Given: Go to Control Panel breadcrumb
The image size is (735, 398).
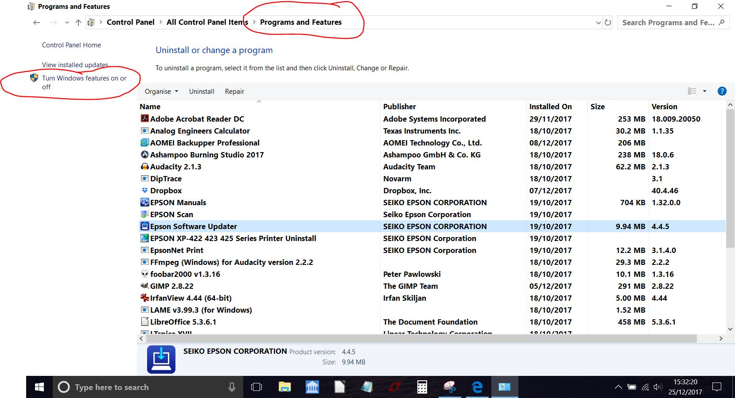Looking at the screenshot, I should (x=131, y=22).
